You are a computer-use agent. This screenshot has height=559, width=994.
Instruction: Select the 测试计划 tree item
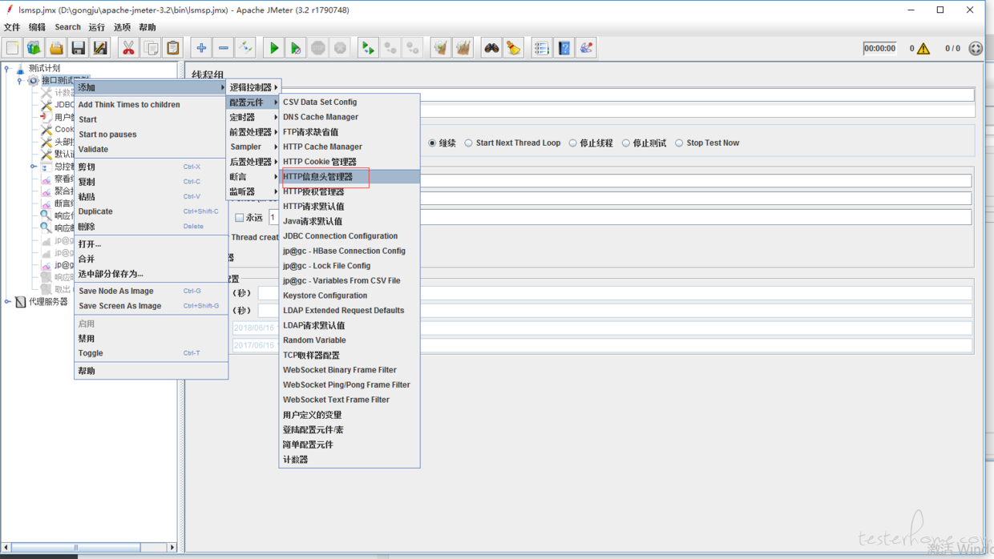coord(44,69)
